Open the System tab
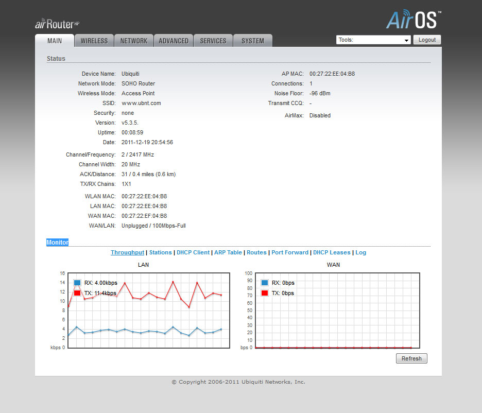 point(253,41)
